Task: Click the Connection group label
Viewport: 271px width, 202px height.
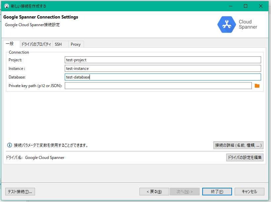Action: pyautogui.click(x=19, y=52)
